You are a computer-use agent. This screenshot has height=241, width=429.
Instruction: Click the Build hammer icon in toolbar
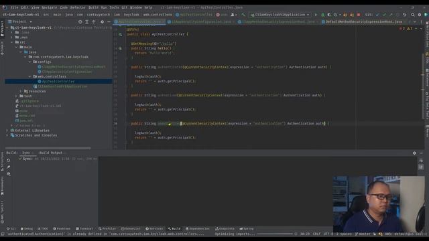[x=243, y=15]
